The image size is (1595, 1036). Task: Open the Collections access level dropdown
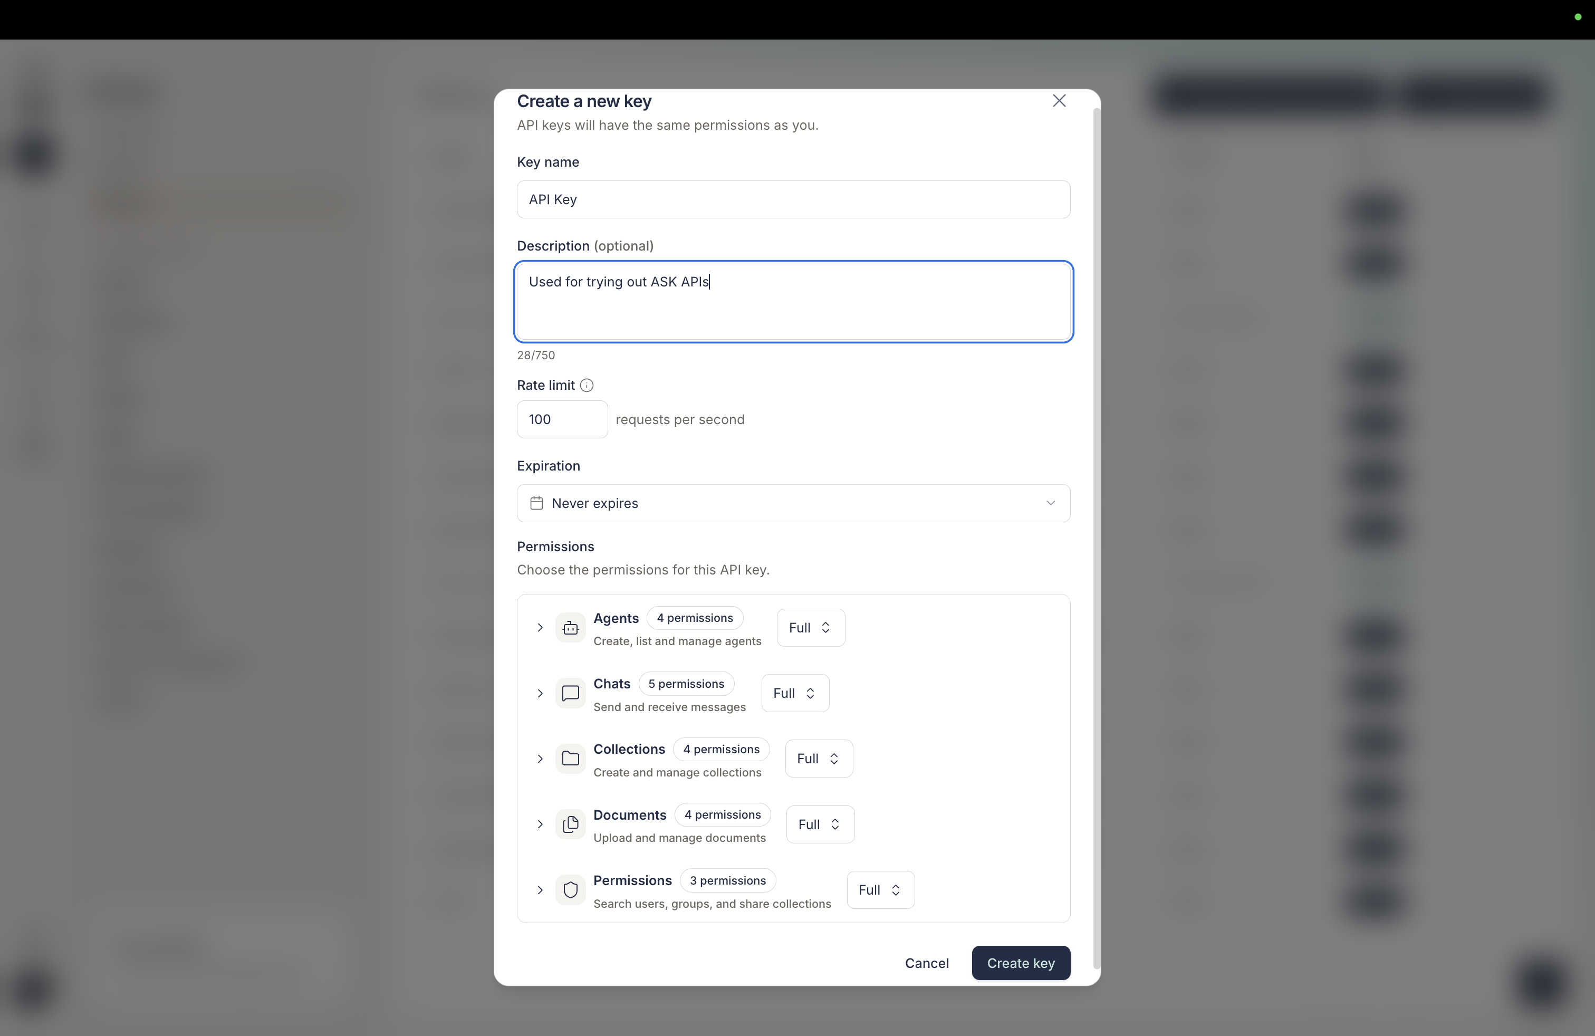[818, 759]
